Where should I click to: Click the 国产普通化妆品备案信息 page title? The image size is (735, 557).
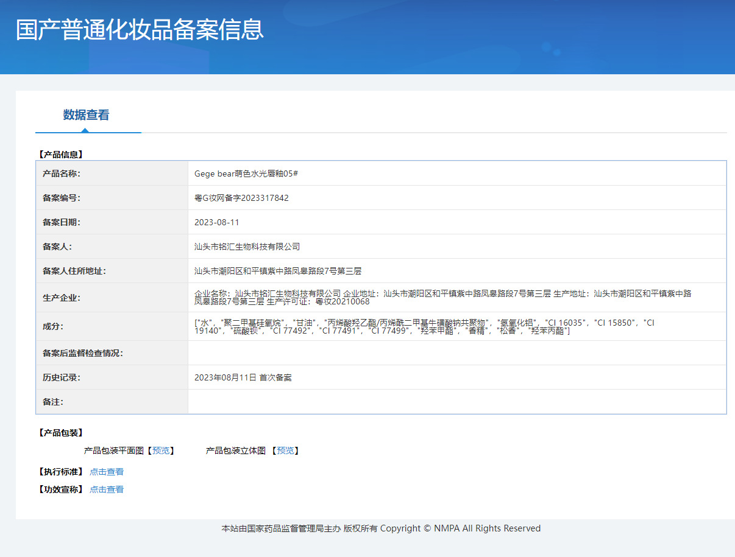[140, 30]
